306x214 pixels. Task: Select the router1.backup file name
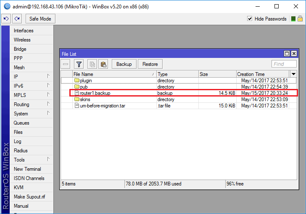[95, 93]
